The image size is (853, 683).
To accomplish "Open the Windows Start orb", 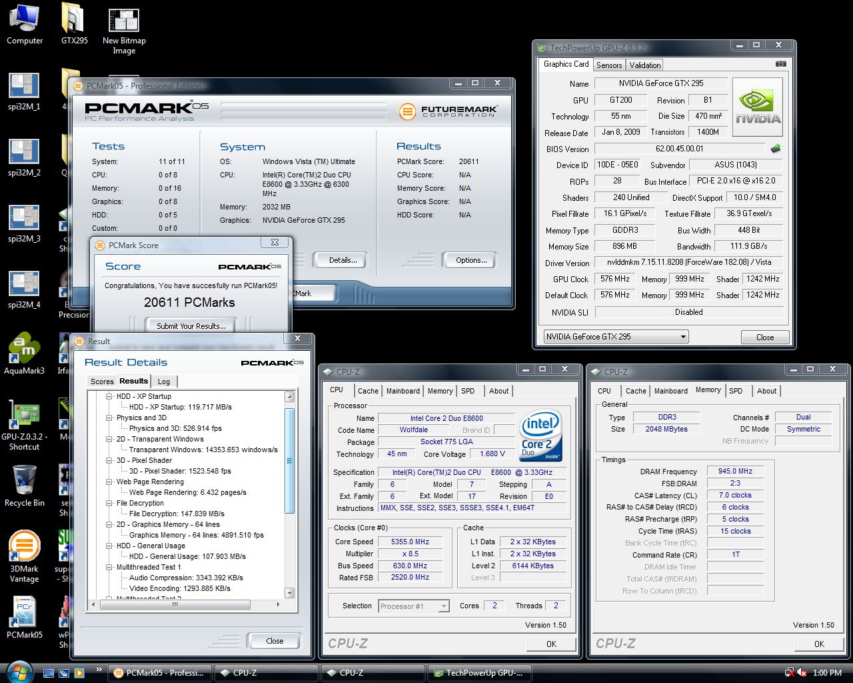I will click(x=19, y=672).
